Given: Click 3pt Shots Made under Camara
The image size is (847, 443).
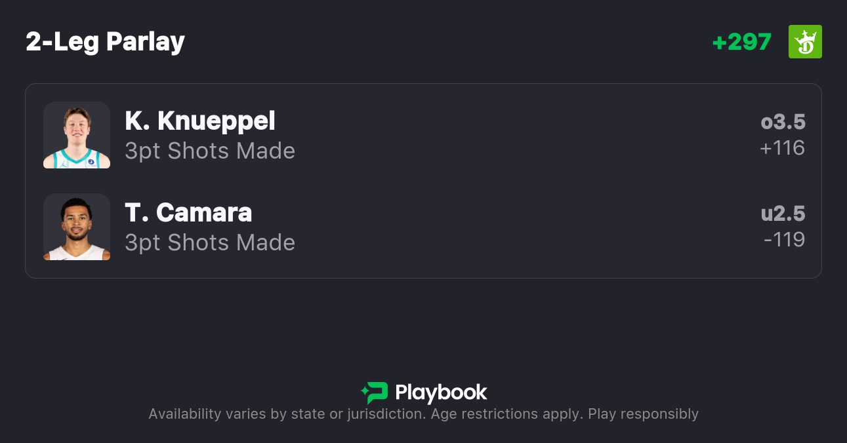Looking at the screenshot, I should [x=210, y=243].
